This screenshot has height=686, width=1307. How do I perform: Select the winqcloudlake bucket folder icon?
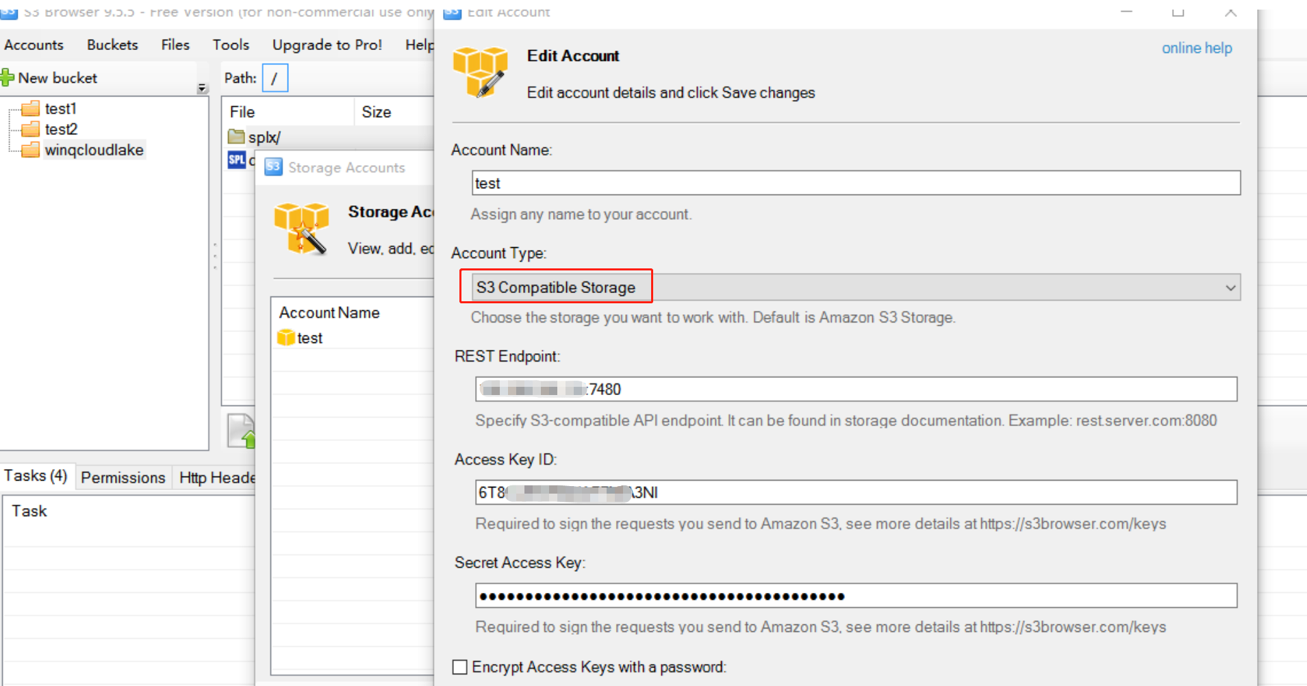click(30, 150)
